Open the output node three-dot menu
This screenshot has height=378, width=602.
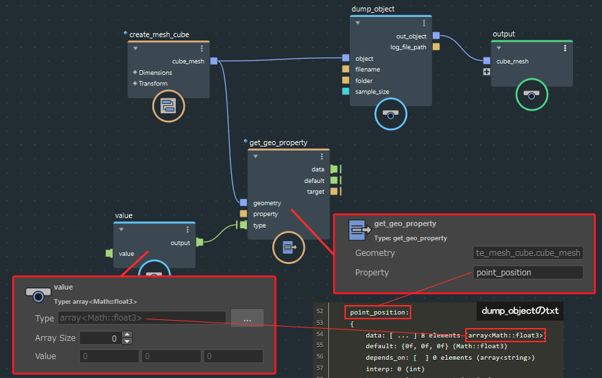pos(564,48)
